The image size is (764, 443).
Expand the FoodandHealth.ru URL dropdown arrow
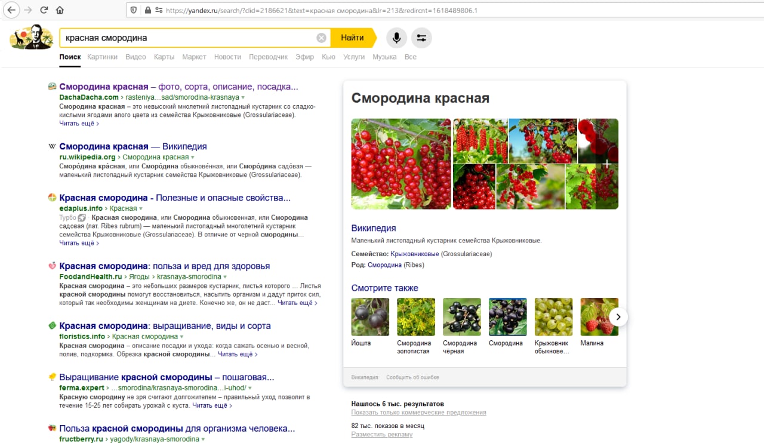[225, 277]
